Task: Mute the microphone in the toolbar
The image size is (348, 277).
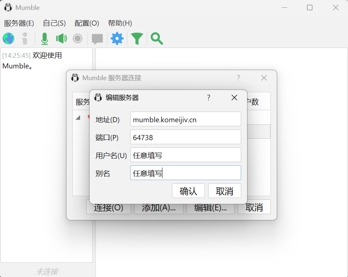Action: tap(45, 38)
